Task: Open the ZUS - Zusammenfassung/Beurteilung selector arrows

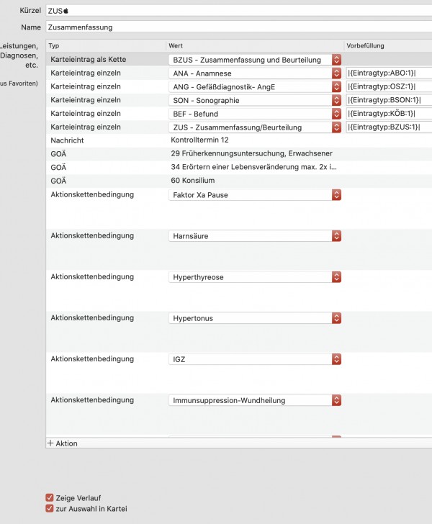Action: point(336,127)
